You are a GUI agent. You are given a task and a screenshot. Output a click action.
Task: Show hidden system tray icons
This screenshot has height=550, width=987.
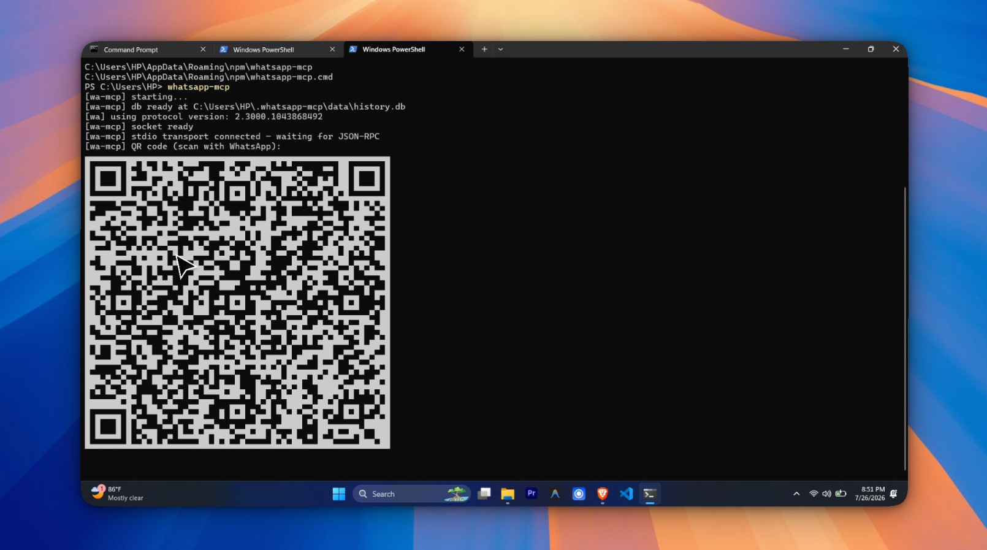pos(796,494)
